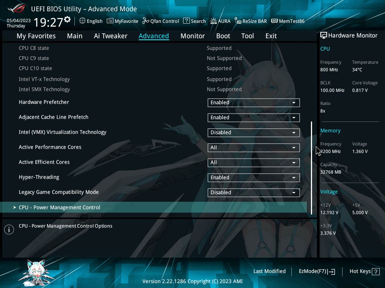Image resolution: width=385 pixels, height=288 pixels.
Task: Click CPU temperature value 34°C
Action: point(357,69)
